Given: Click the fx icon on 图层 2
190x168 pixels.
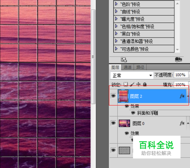Looking at the screenshot, I should tap(182, 96).
